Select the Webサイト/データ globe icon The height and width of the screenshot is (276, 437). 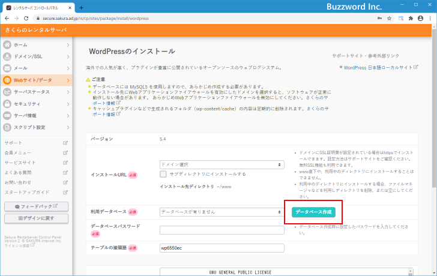pos(7,80)
